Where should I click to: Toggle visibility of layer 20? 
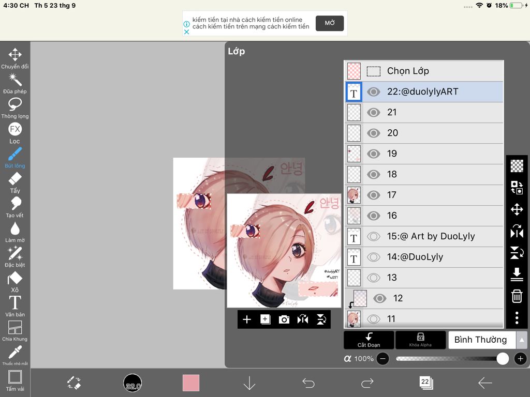pos(374,133)
